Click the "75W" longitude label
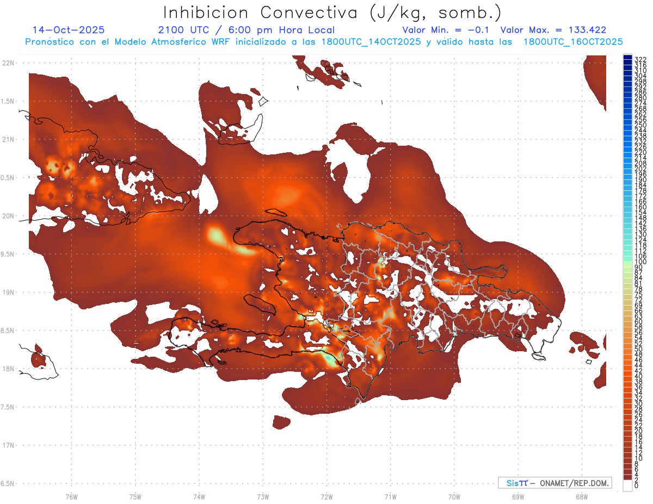Viewport: 653px width, 504px height. pyautogui.click(x=135, y=496)
